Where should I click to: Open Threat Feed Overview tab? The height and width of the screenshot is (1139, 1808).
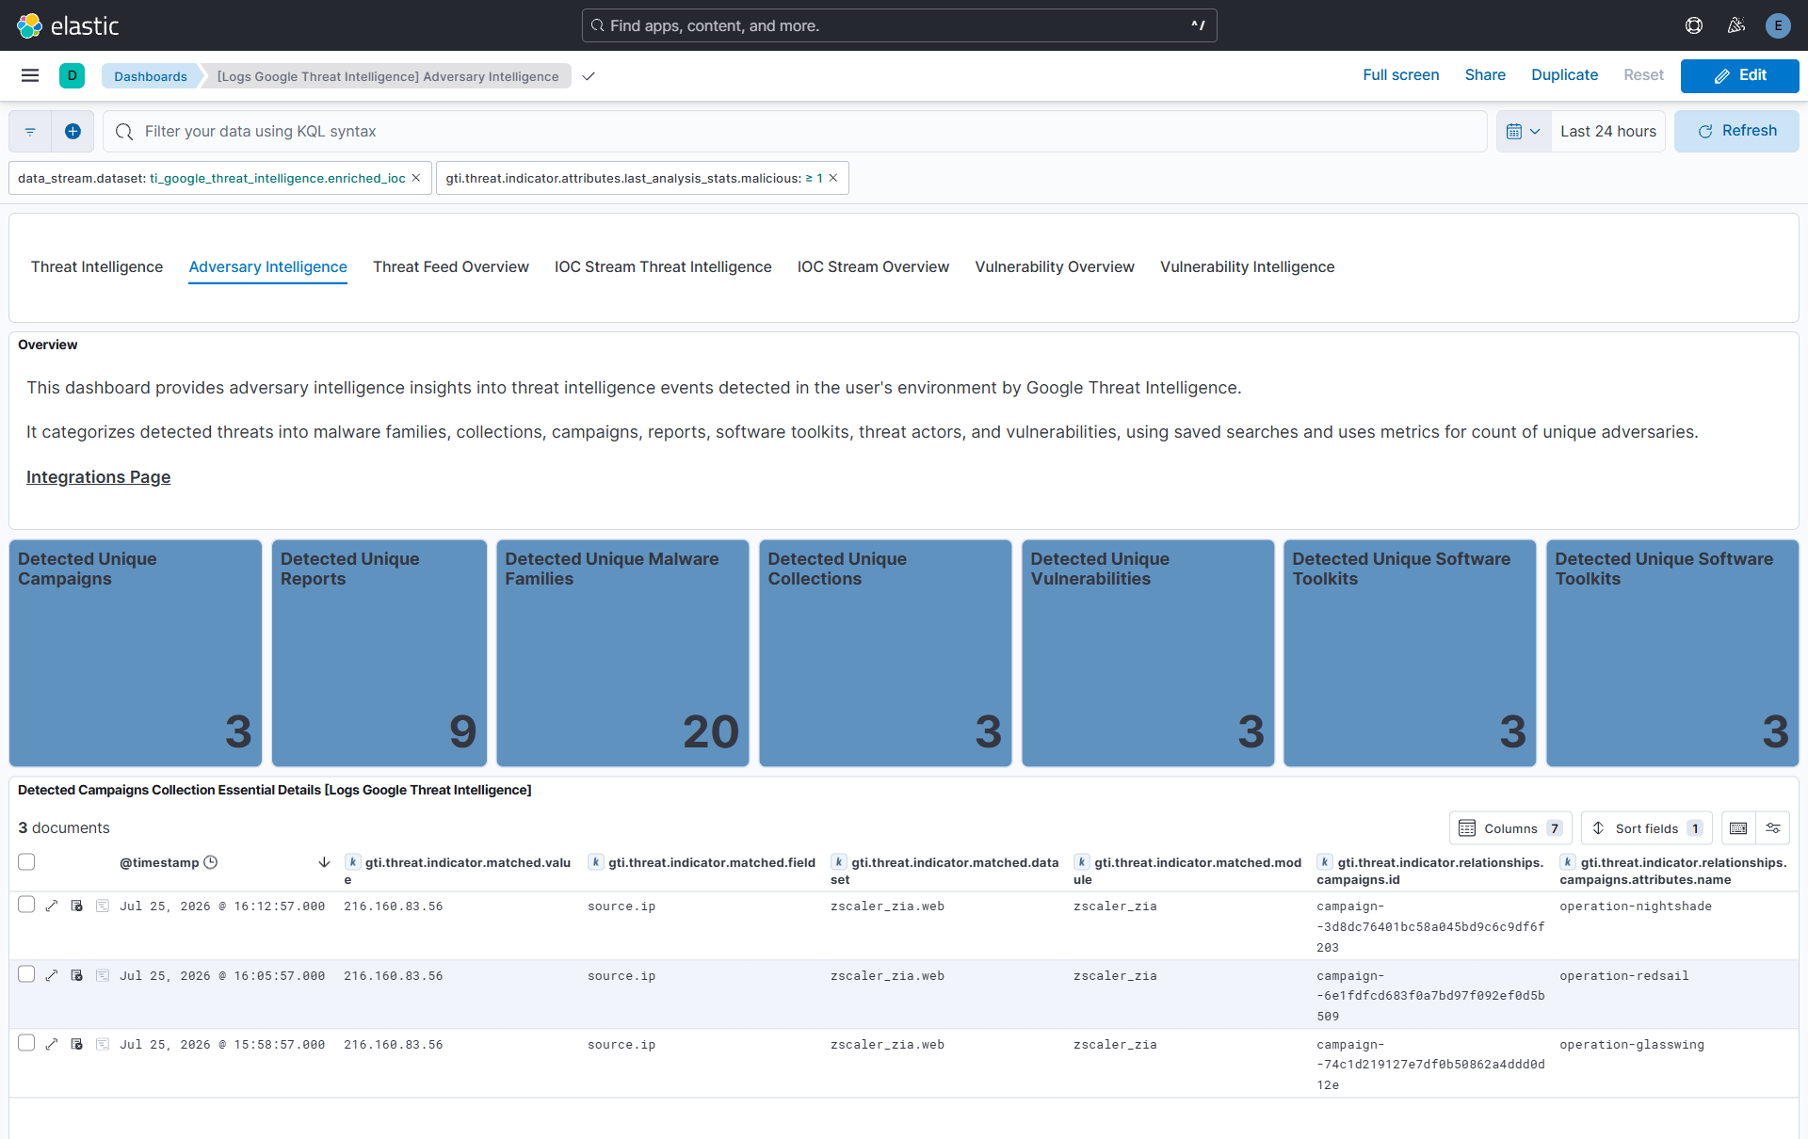point(450,267)
